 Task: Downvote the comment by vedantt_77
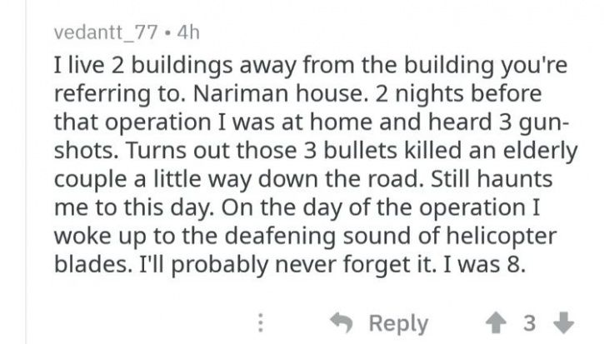pos(563,323)
